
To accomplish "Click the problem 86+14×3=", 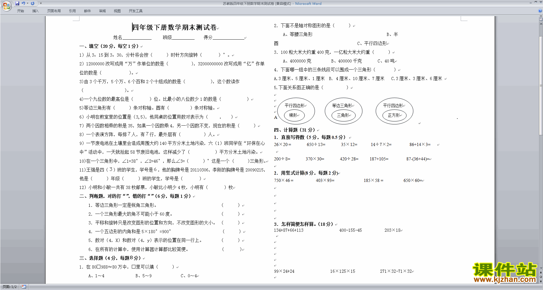I will coord(420,145).
